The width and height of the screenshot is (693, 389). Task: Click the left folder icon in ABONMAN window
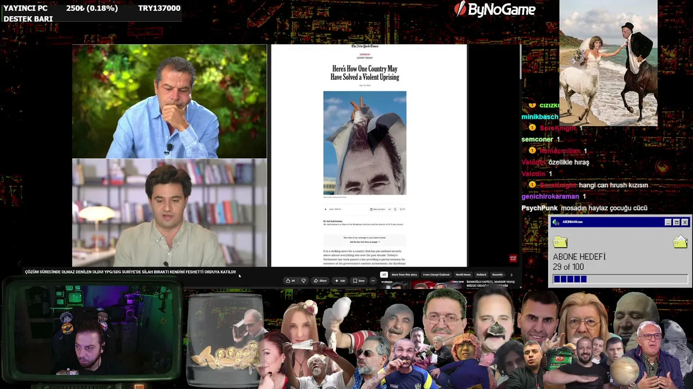coord(560,242)
